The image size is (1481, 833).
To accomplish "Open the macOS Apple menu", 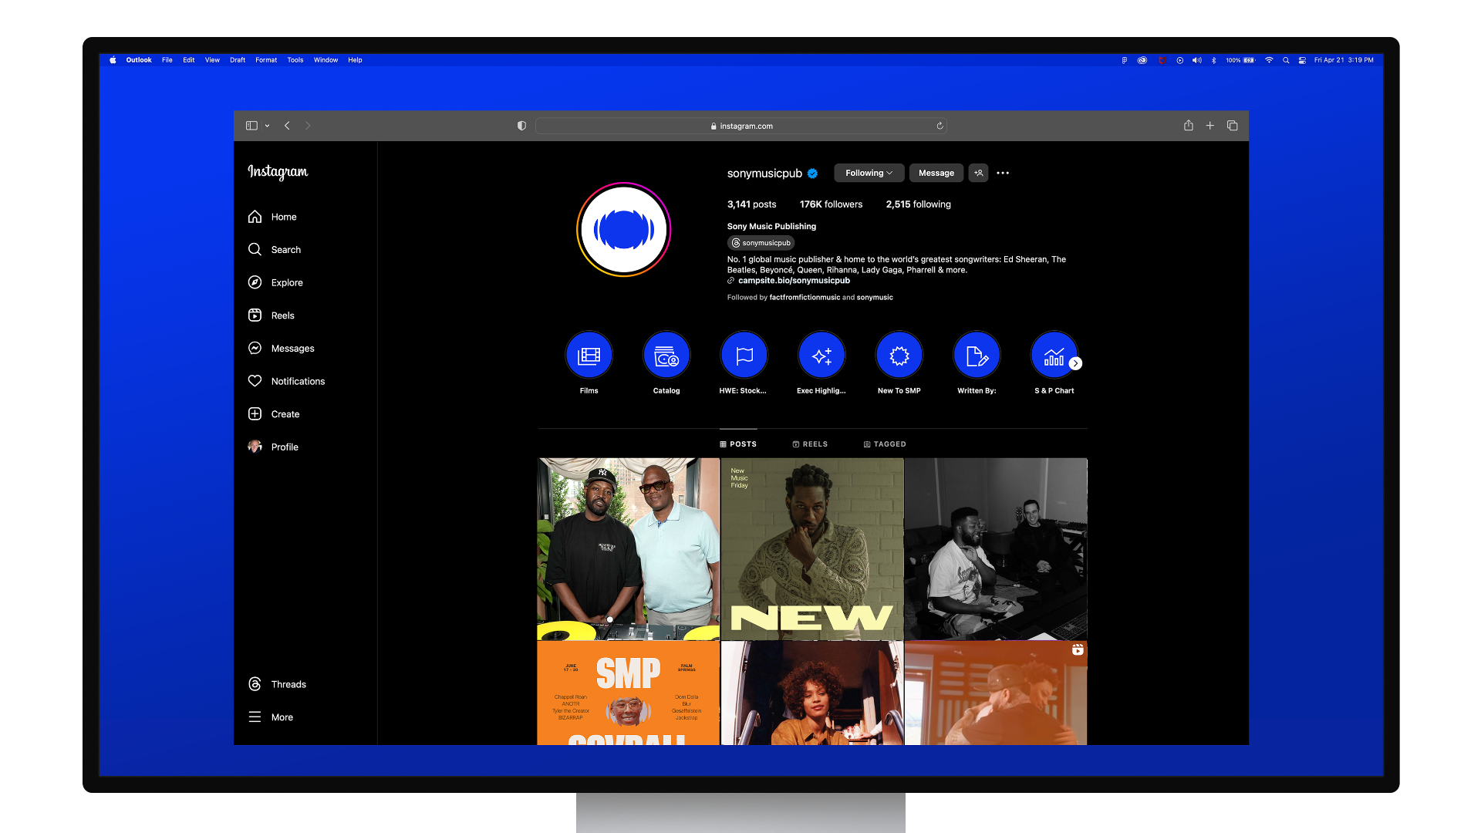I will (113, 60).
